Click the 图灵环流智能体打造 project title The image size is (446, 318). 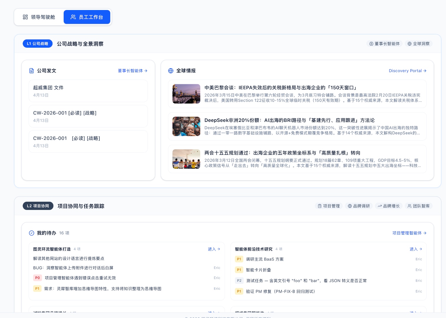pyautogui.click(x=52, y=249)
